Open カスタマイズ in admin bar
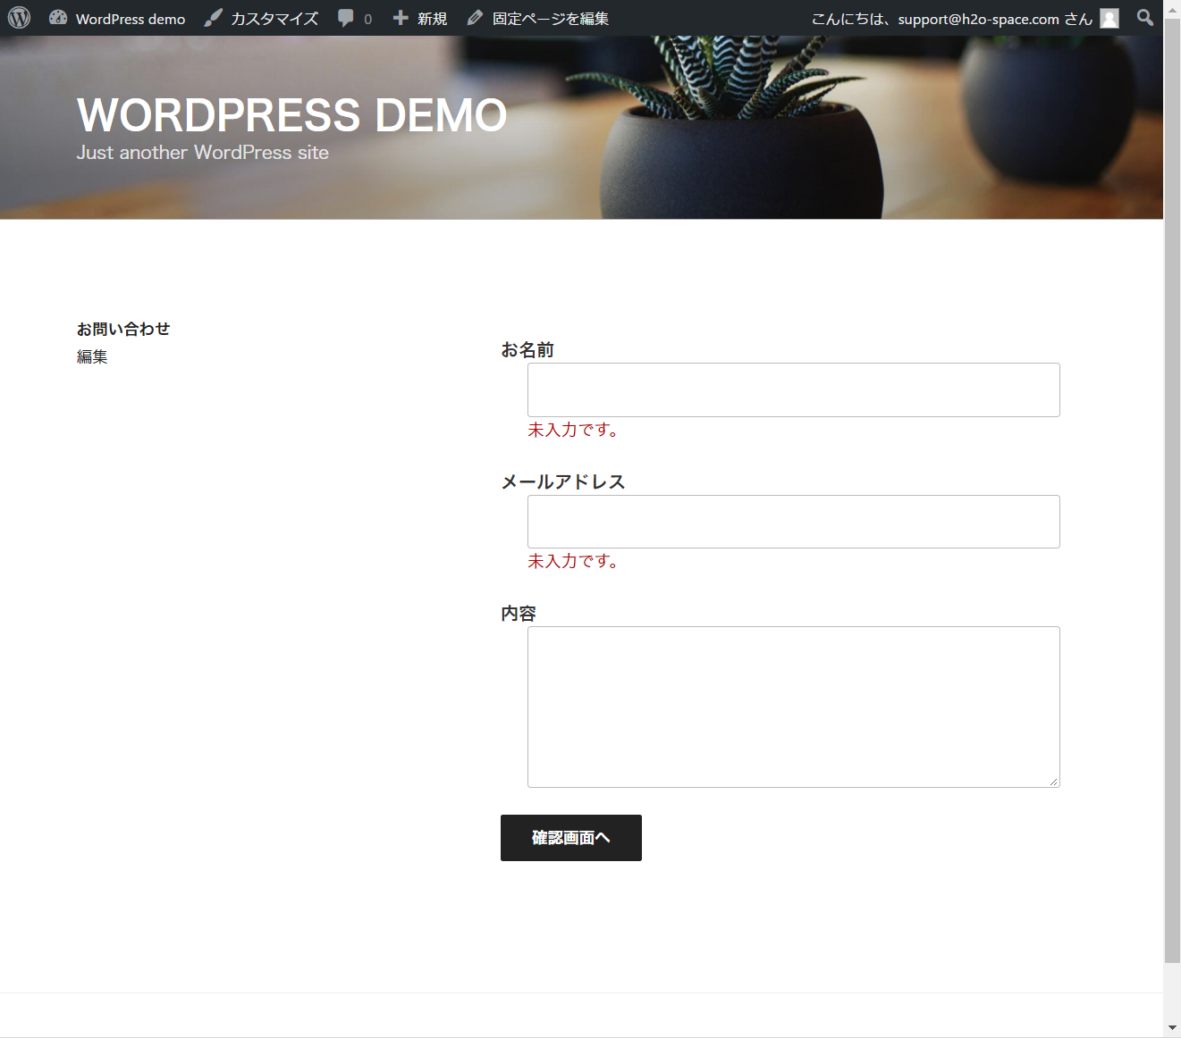The width and height of the screenshot is (1181, 1038). (274, 19)
